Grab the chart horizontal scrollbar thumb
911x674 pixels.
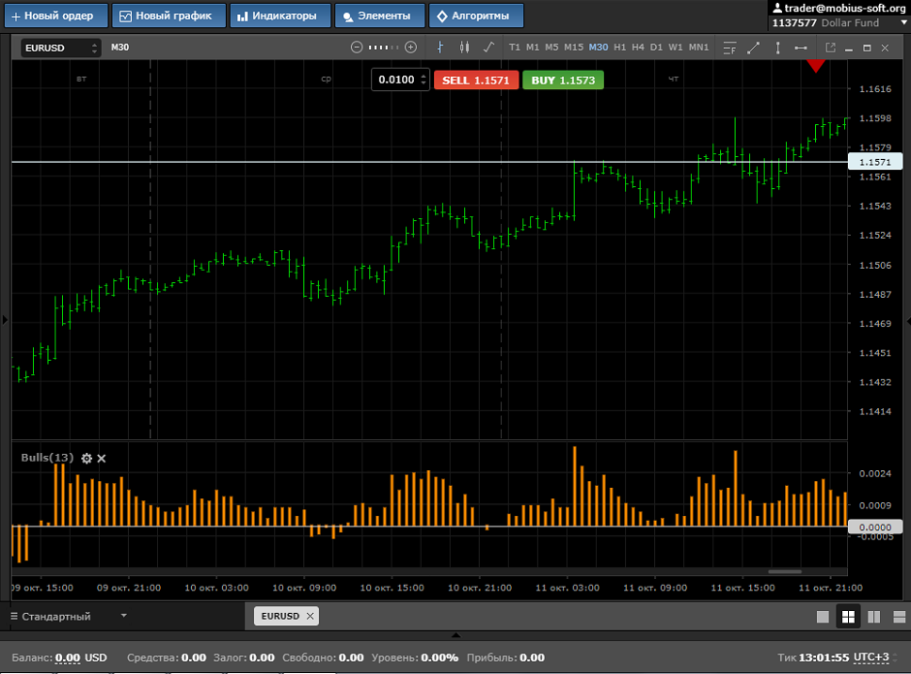(x=785, y=571)
